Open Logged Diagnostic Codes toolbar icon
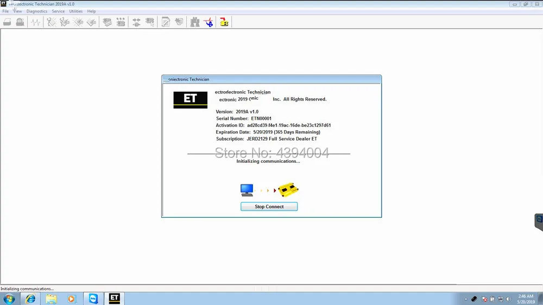This screenshot has height=305, width=543. [65, 22]
